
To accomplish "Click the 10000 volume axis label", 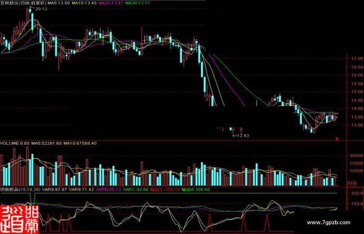I will click(356, 171).
